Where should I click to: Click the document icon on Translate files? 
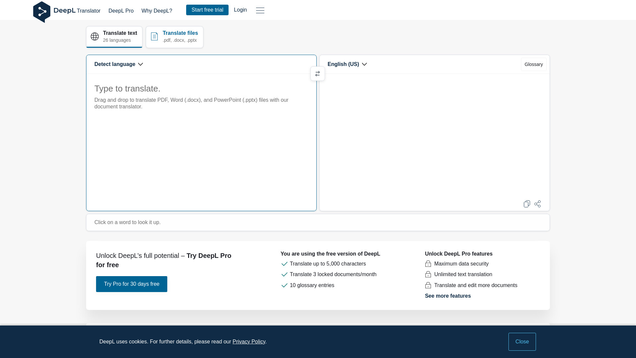coord(154,36)
